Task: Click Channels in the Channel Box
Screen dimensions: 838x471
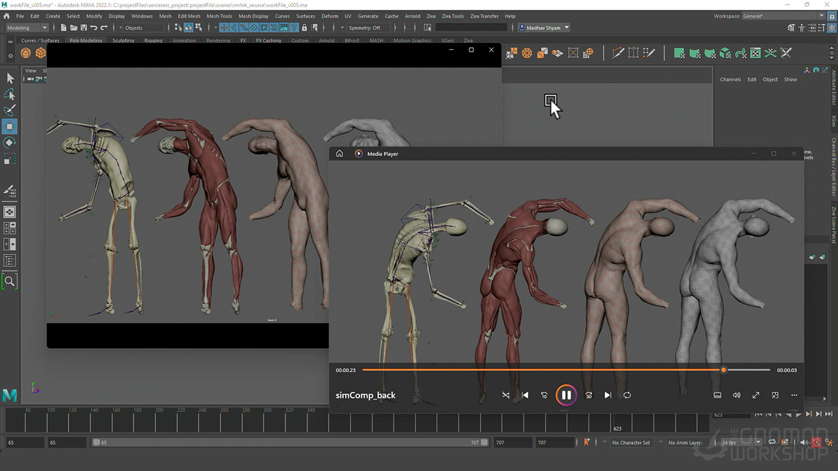Action: pyautogui.click(x=730, y=79)
